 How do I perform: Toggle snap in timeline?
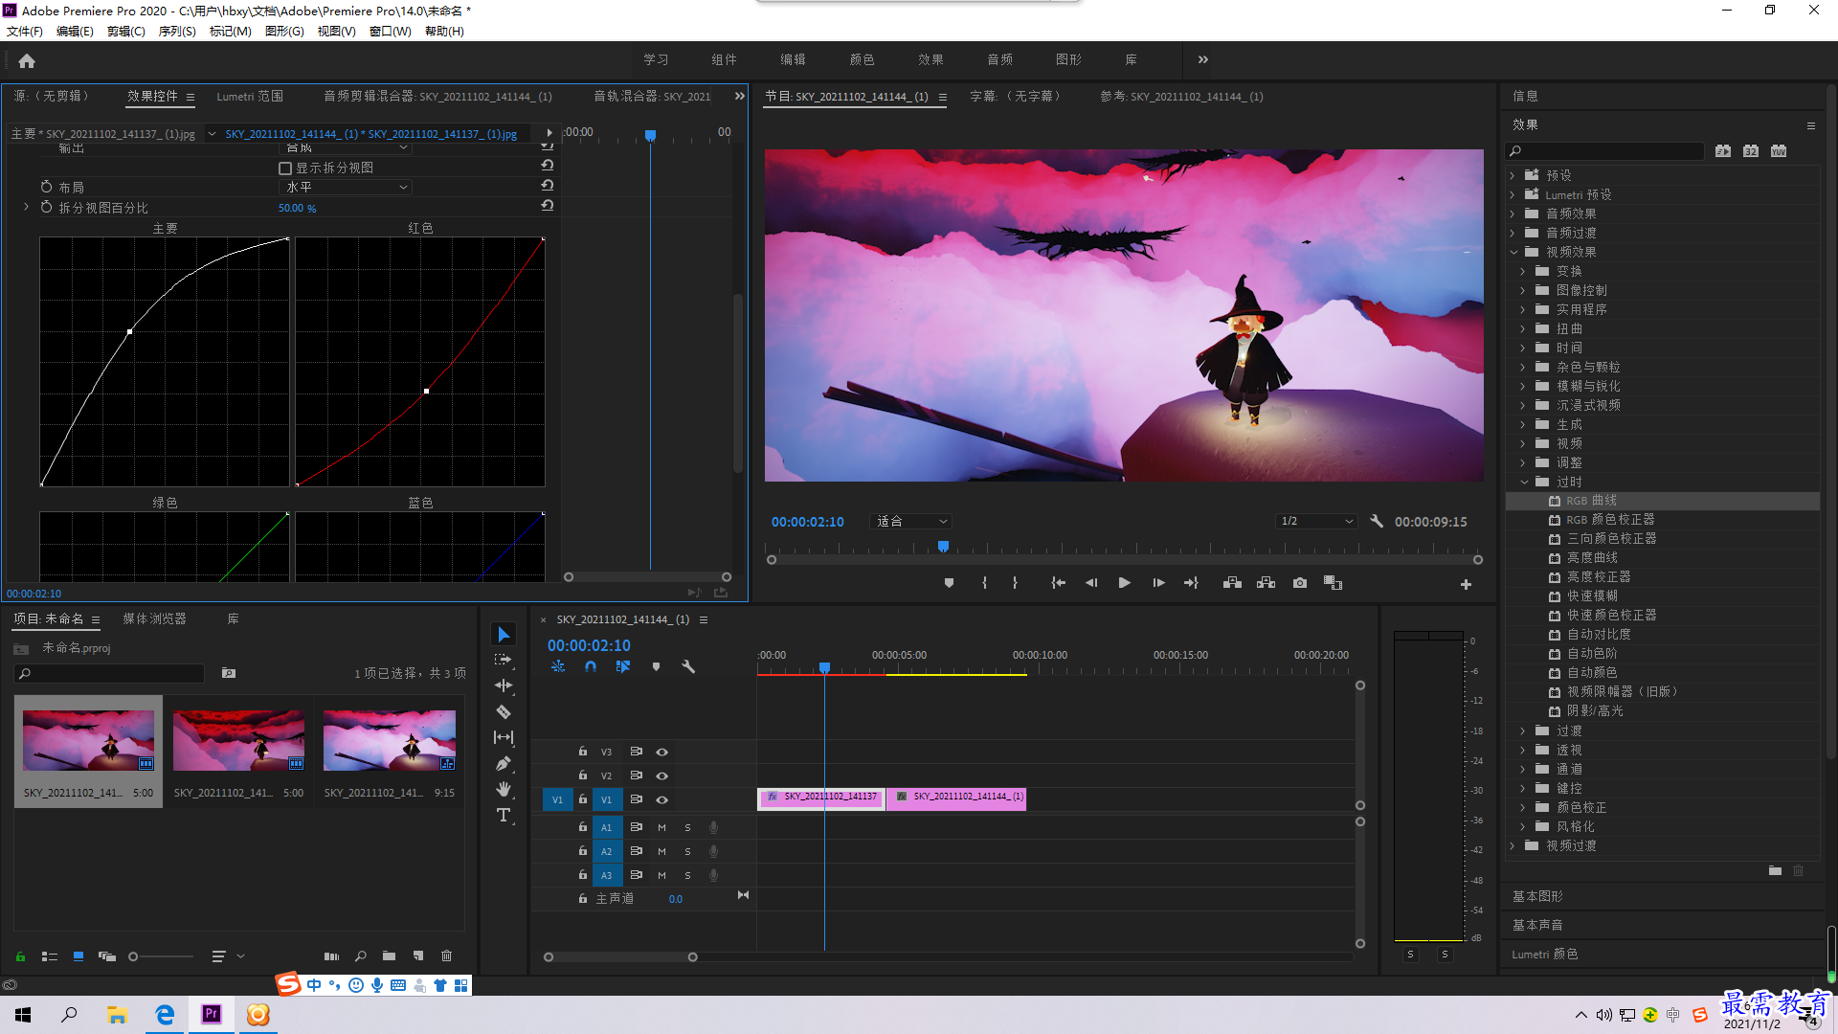pyautogui.click(x=591, y=666)
